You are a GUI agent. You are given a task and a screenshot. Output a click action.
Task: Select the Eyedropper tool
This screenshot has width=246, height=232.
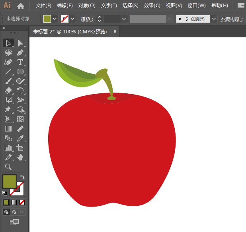[20, 138]
